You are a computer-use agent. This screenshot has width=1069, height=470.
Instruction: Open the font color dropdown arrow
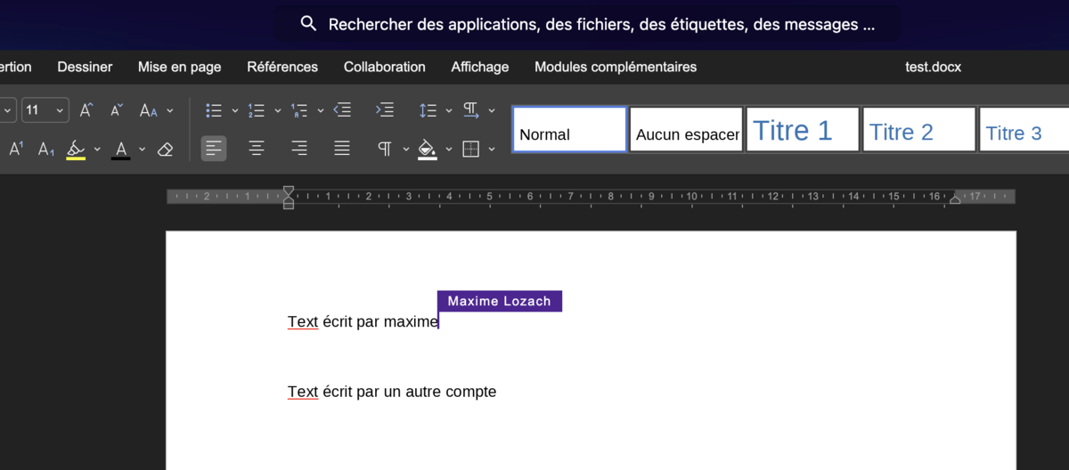click(142, 150)
